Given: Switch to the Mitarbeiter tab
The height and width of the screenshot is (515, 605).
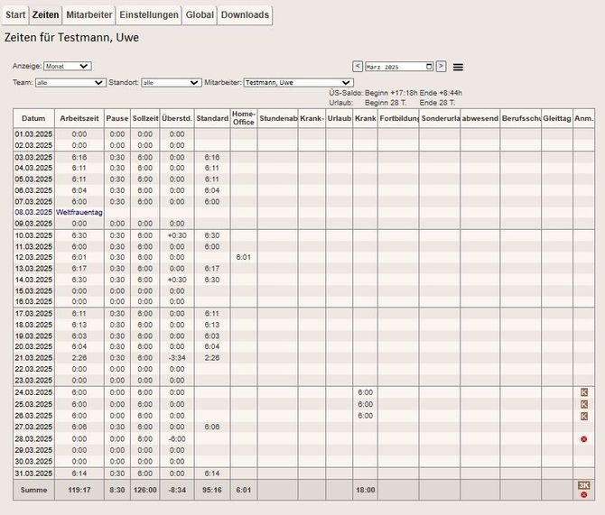Looking at the screenshot, I should point(89,15).
